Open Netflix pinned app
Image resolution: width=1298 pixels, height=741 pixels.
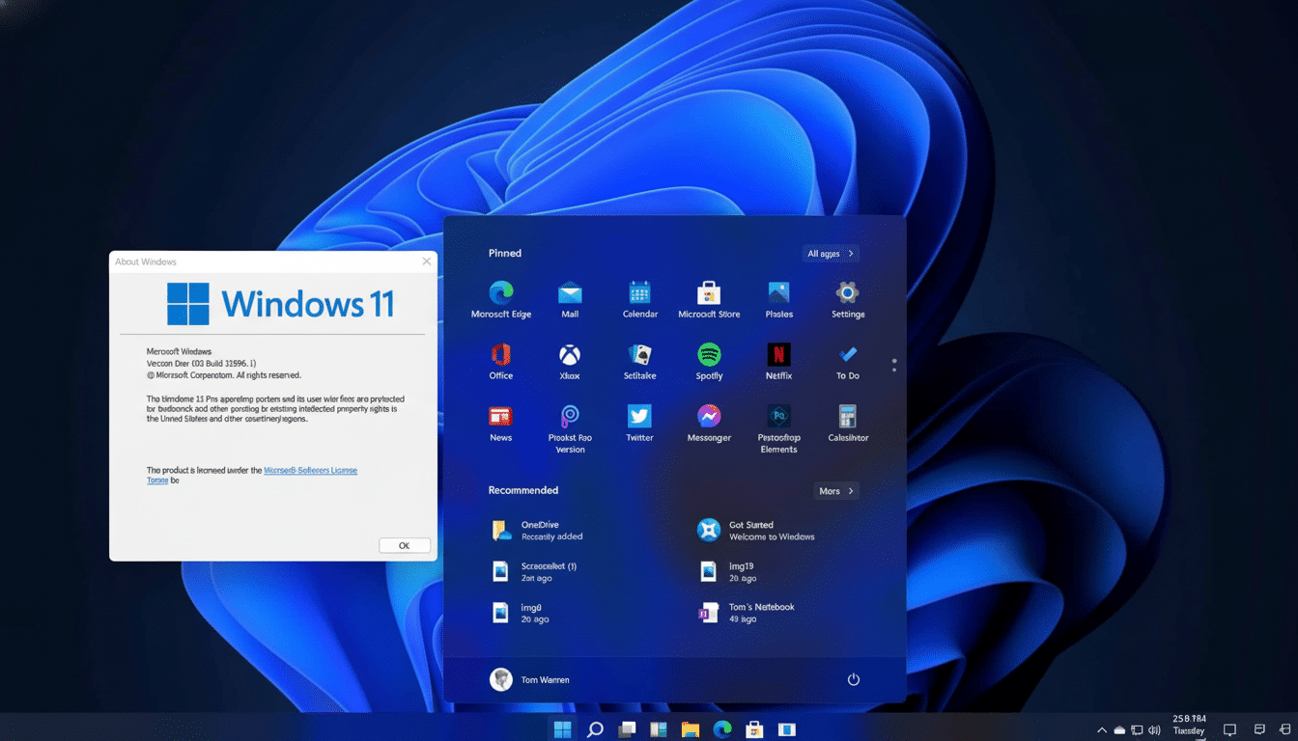tap(778, 358)
